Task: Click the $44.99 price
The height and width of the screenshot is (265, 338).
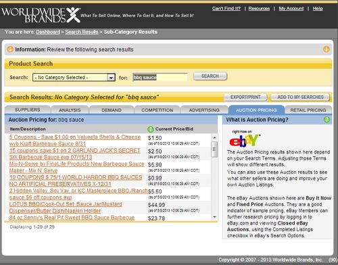Action: coord(156,205)
